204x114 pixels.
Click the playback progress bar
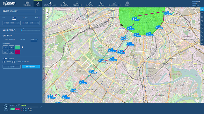(x=25, y=107)
